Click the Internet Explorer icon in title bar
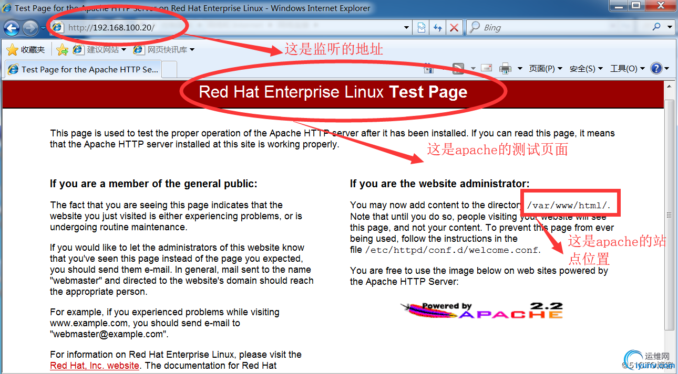The height and width of the screenshot is (374, 678). click(x=7, y=7)
